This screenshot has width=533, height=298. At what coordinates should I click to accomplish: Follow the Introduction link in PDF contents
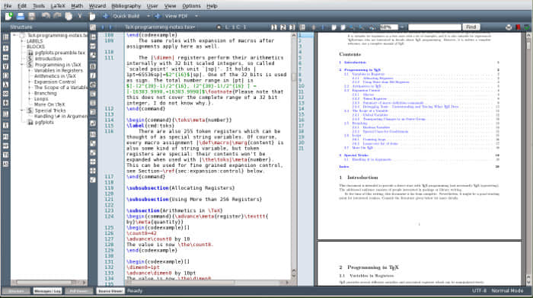pyautogui.click(x=355, y=62)
